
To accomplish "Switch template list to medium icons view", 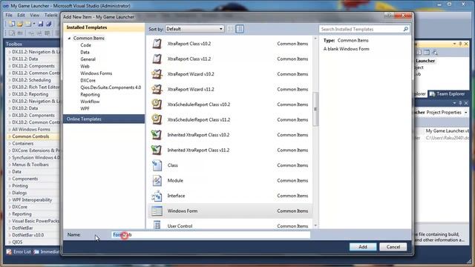I will [240, 29].
